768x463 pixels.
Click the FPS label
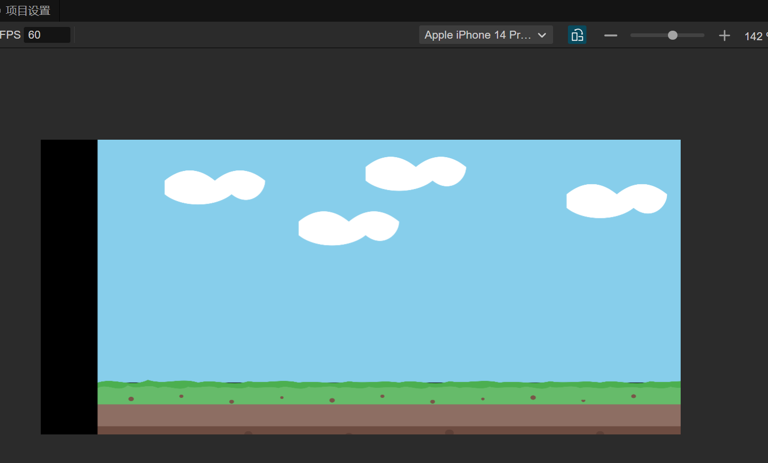point(10,35)
